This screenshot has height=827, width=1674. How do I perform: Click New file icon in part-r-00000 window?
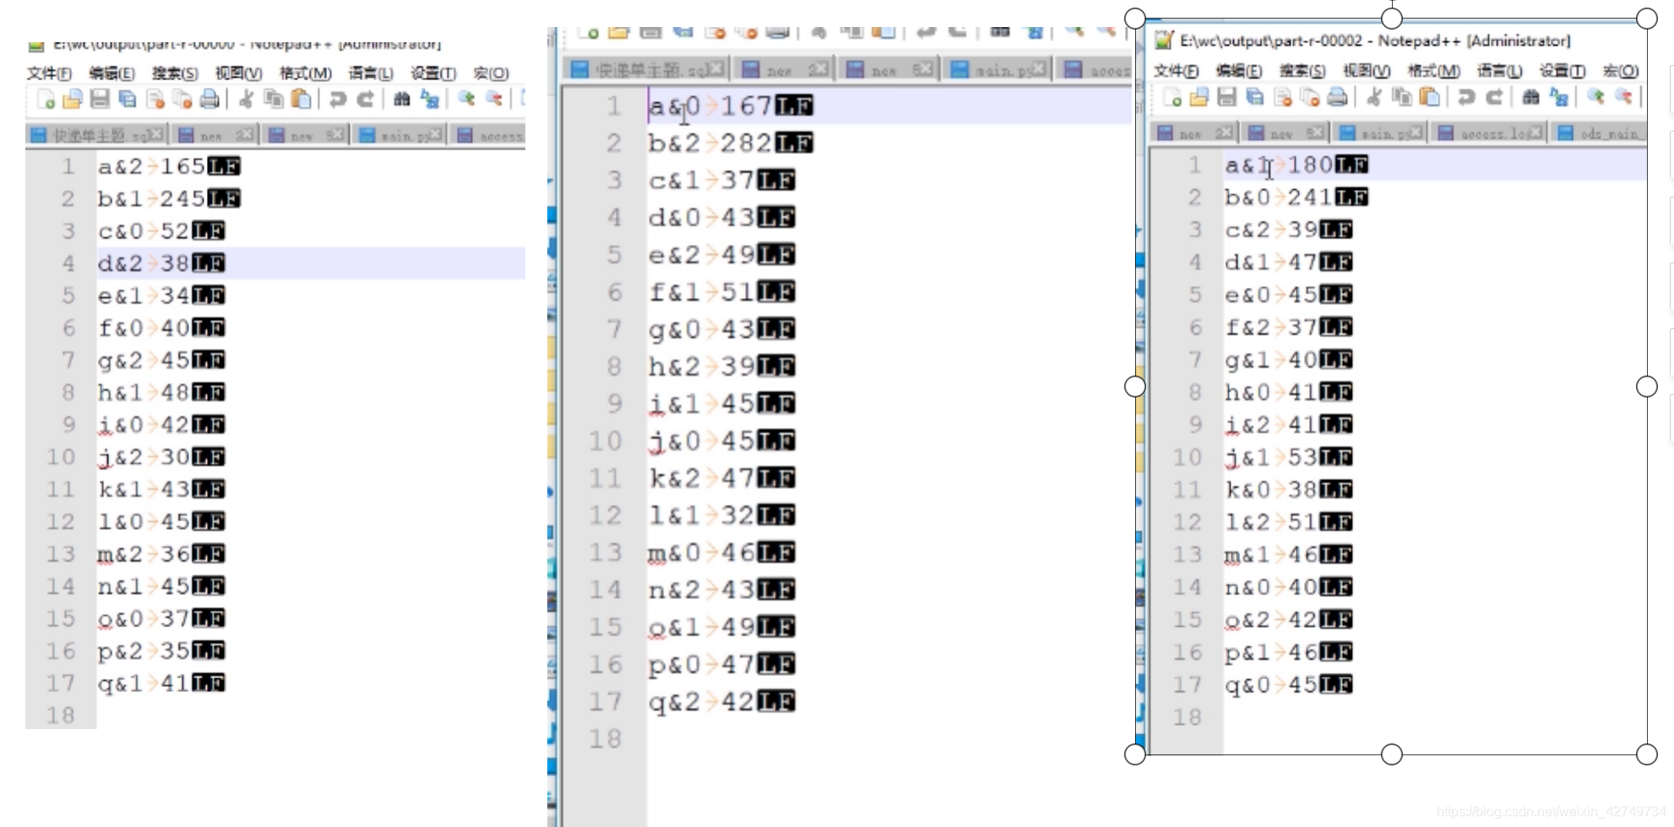[46, 100]
